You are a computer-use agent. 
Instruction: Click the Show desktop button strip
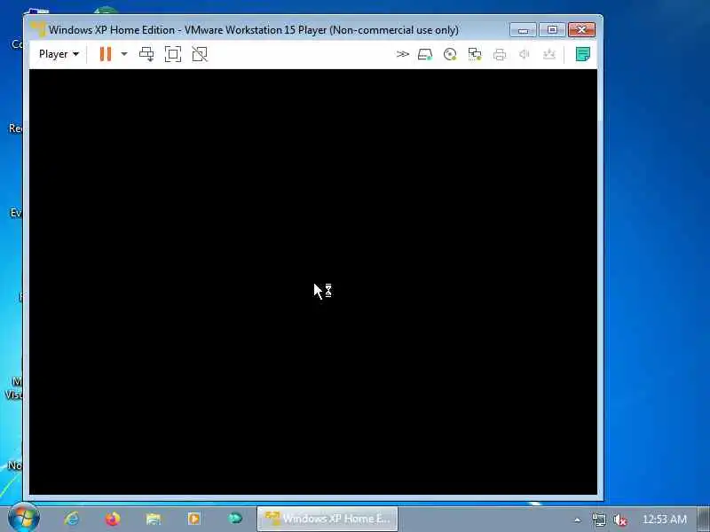click(703, 519)
